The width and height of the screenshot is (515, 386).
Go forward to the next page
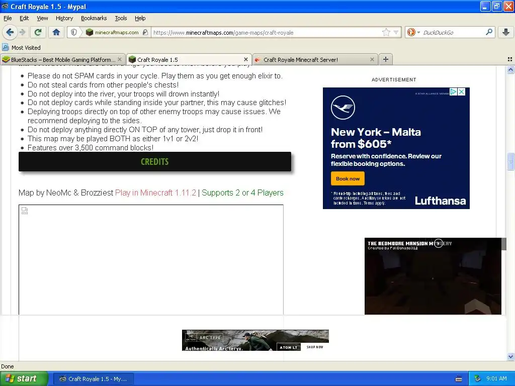click(22, 32)
